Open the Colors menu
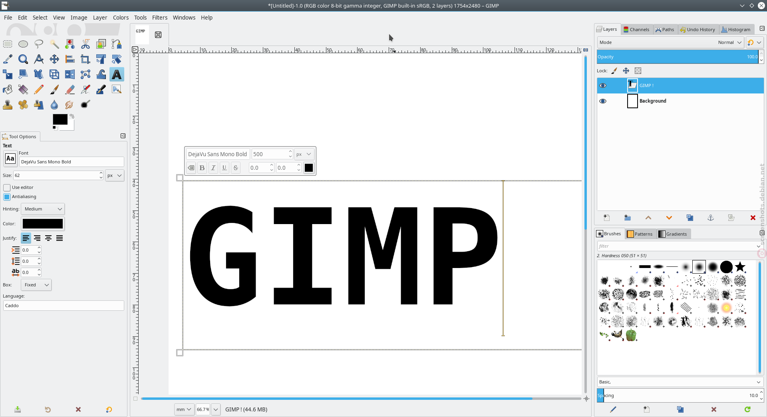The width and height of the screenshot is (767, 417). (x=121, y=18)
